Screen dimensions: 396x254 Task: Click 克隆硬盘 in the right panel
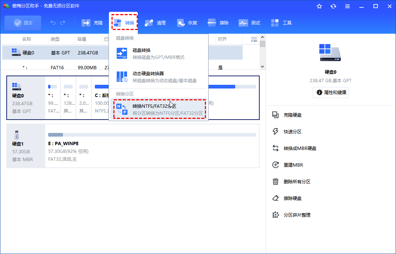click(x=292, y=115)
